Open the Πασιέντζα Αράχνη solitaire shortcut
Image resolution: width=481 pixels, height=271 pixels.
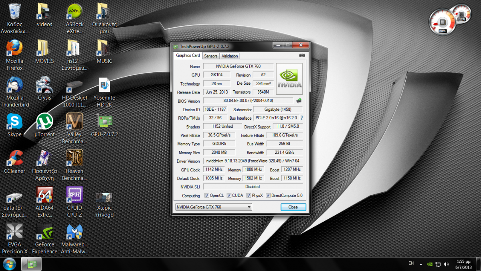click(x=44, y=165)
